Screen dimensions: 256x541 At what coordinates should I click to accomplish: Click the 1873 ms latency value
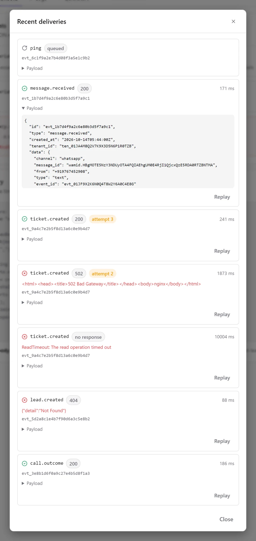(225, 273)
